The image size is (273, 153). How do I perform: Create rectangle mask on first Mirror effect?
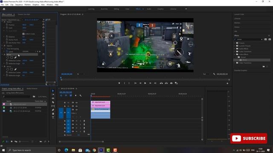click(12, 57)
